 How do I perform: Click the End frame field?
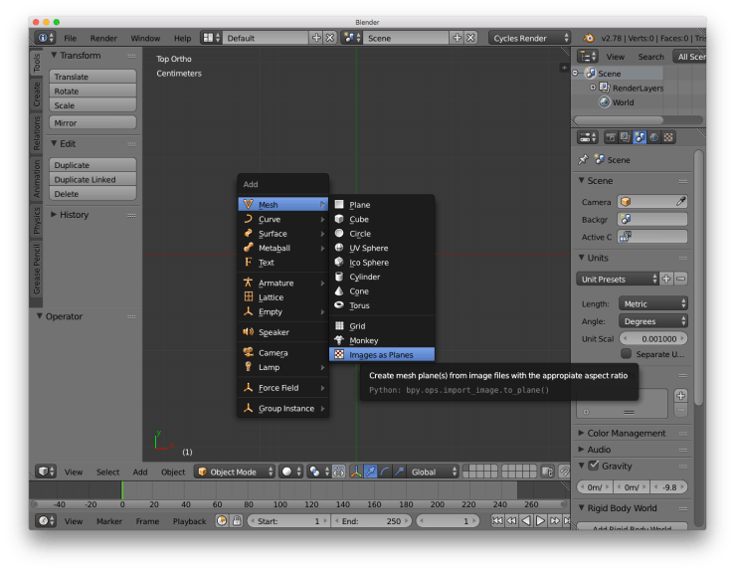tap(370, 521)
